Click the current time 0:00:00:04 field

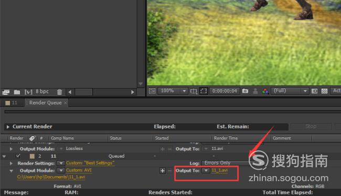(x=225, y=91)
